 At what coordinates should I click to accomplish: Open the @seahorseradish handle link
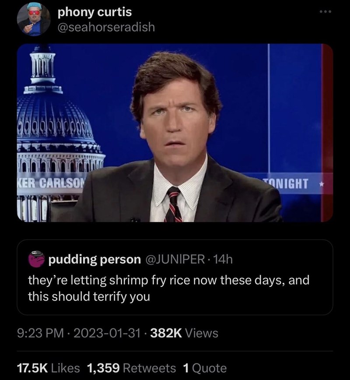click(x=106, y=27)
